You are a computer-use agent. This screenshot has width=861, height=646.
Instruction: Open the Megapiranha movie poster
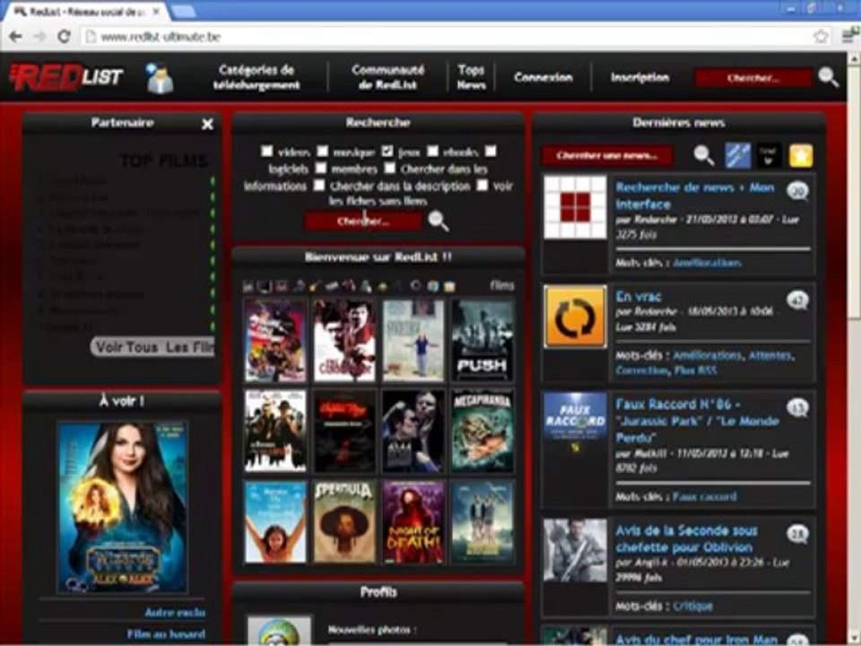pyautogui.click(x=483, y=432)
